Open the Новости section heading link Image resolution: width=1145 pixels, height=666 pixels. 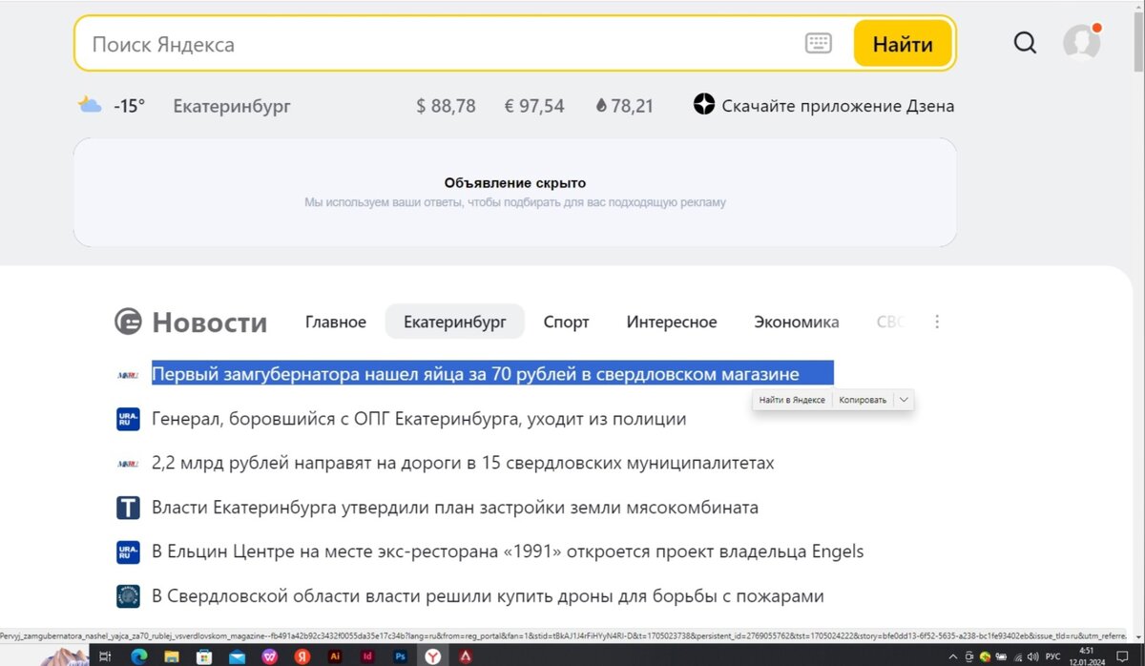[210, 323]
